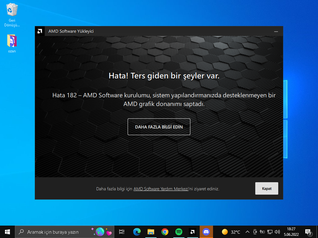318x238 pixels.
Task: Click the Meet Now camera tray icon
Action: pyautogui.click(x=255, y=232)
